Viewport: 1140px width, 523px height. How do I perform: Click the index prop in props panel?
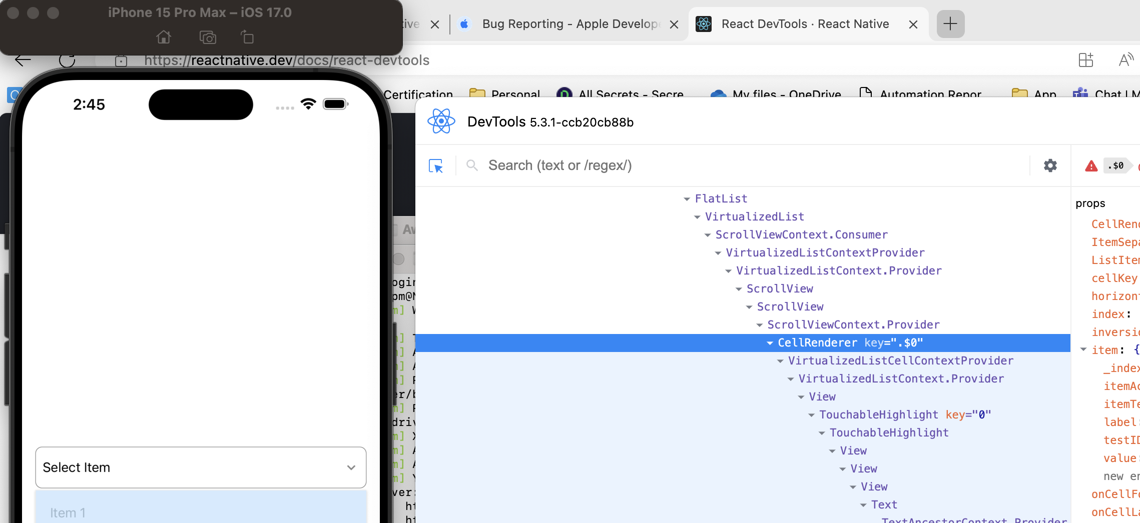tap(1108, 314)
